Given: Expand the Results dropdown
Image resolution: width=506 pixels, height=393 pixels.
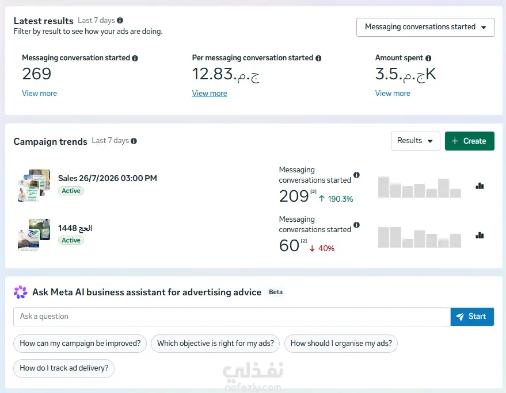Looking at the screenshot, I should click(415, 141).
